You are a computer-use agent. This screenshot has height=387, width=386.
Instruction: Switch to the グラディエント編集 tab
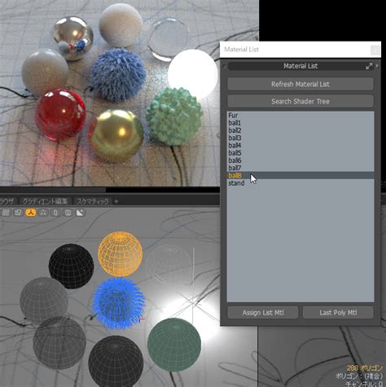[45, 201]
